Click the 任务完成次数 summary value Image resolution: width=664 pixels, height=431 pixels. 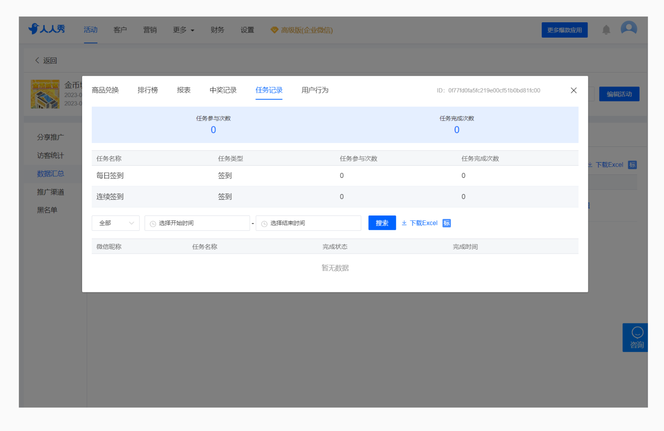[457, 130]
